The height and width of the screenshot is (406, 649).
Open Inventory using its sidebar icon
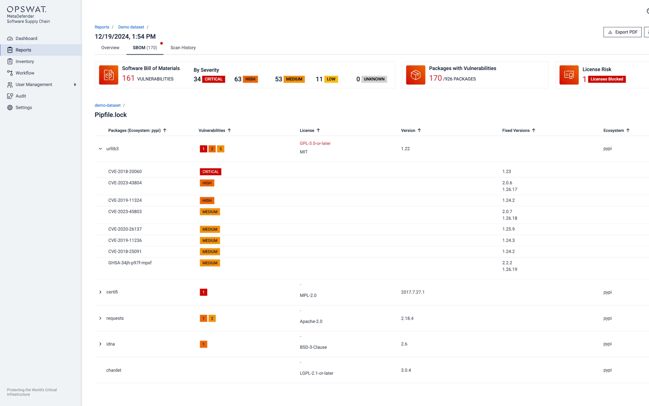point(10,61)
